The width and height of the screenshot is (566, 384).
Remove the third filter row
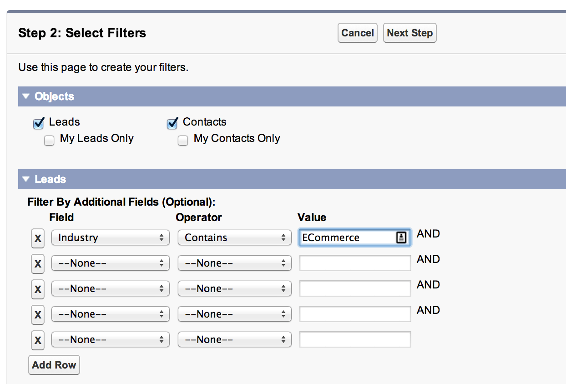pyautogui.click(x=38, y=289)
